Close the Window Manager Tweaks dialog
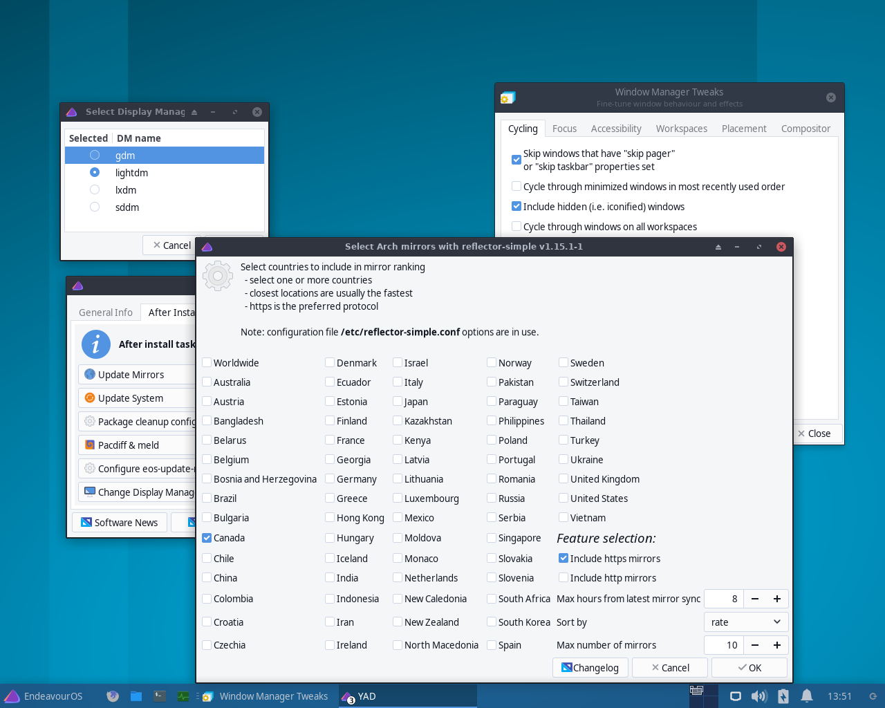This screenshot has height=708, width=885. tap(814, 434)
